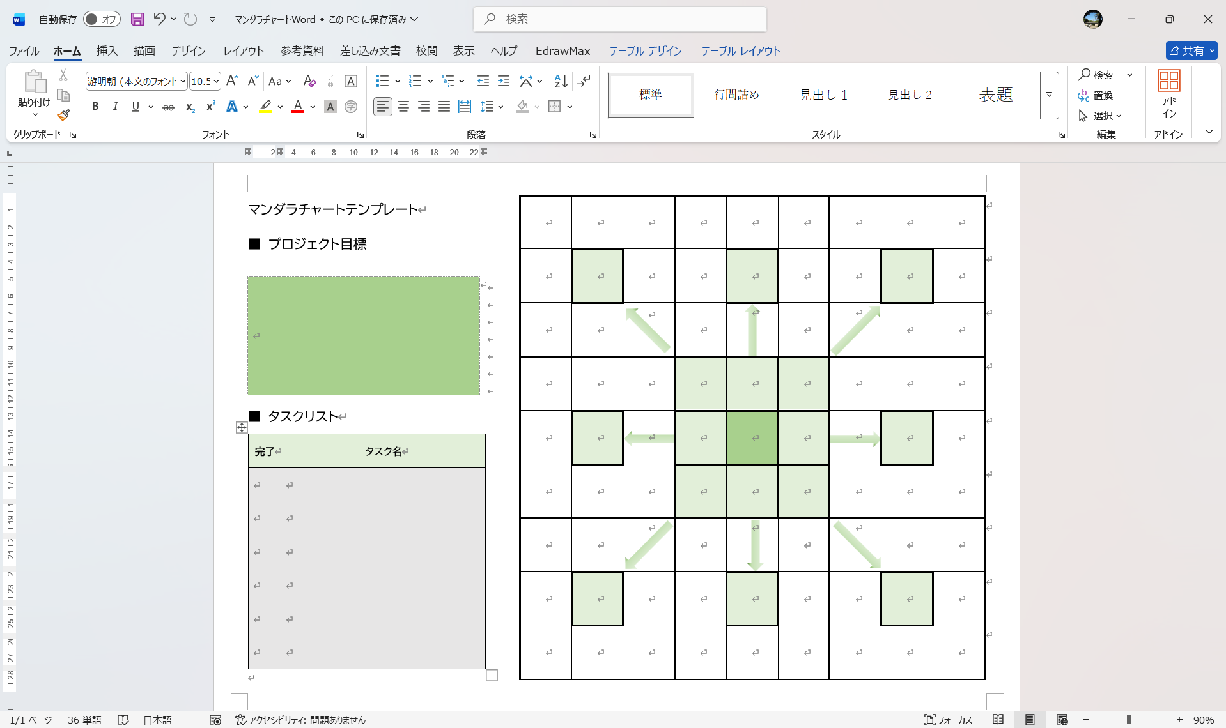
Task: Click in the 検索 search box
Action: [620, 19]
